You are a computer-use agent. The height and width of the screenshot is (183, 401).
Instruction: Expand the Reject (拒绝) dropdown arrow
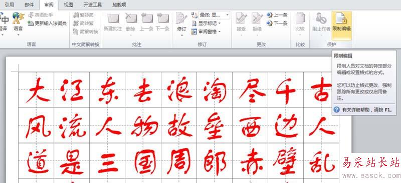click(257, 35)
